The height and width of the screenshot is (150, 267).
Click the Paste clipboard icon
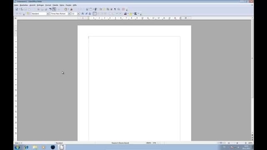click(66, 9)
